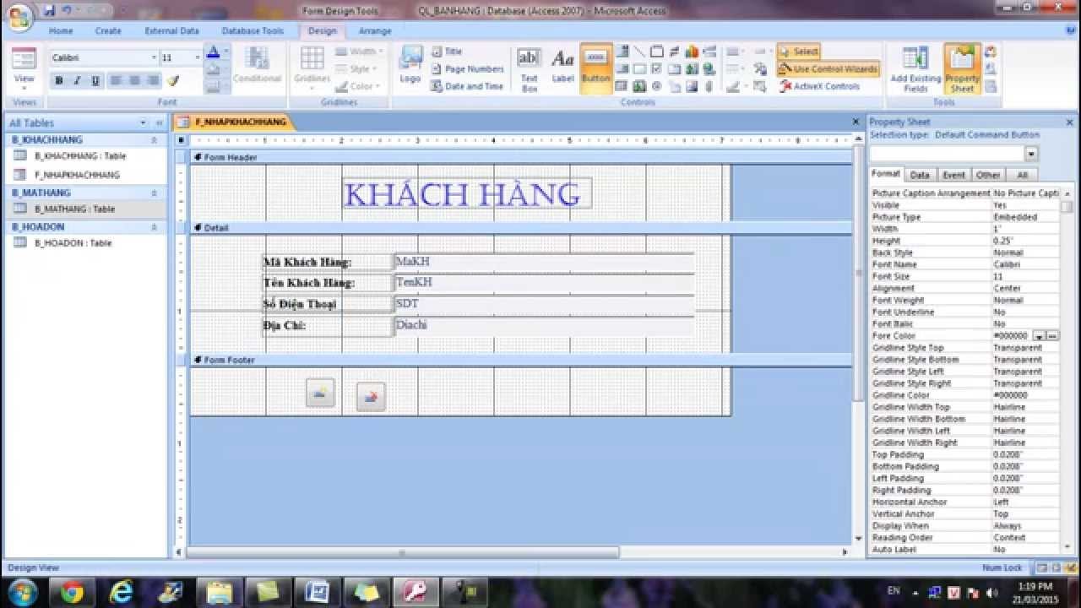Align text left in Font group

click(116, 81)
